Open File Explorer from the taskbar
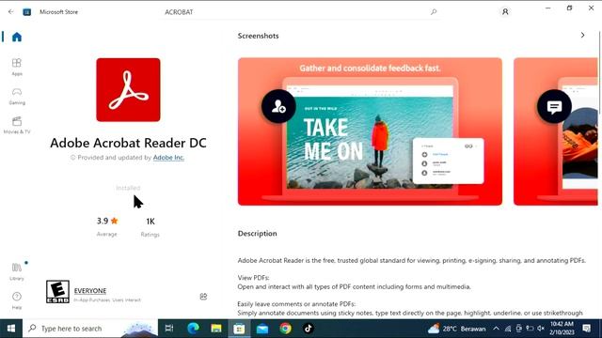The image size is (602, 338). coord(216,329)
